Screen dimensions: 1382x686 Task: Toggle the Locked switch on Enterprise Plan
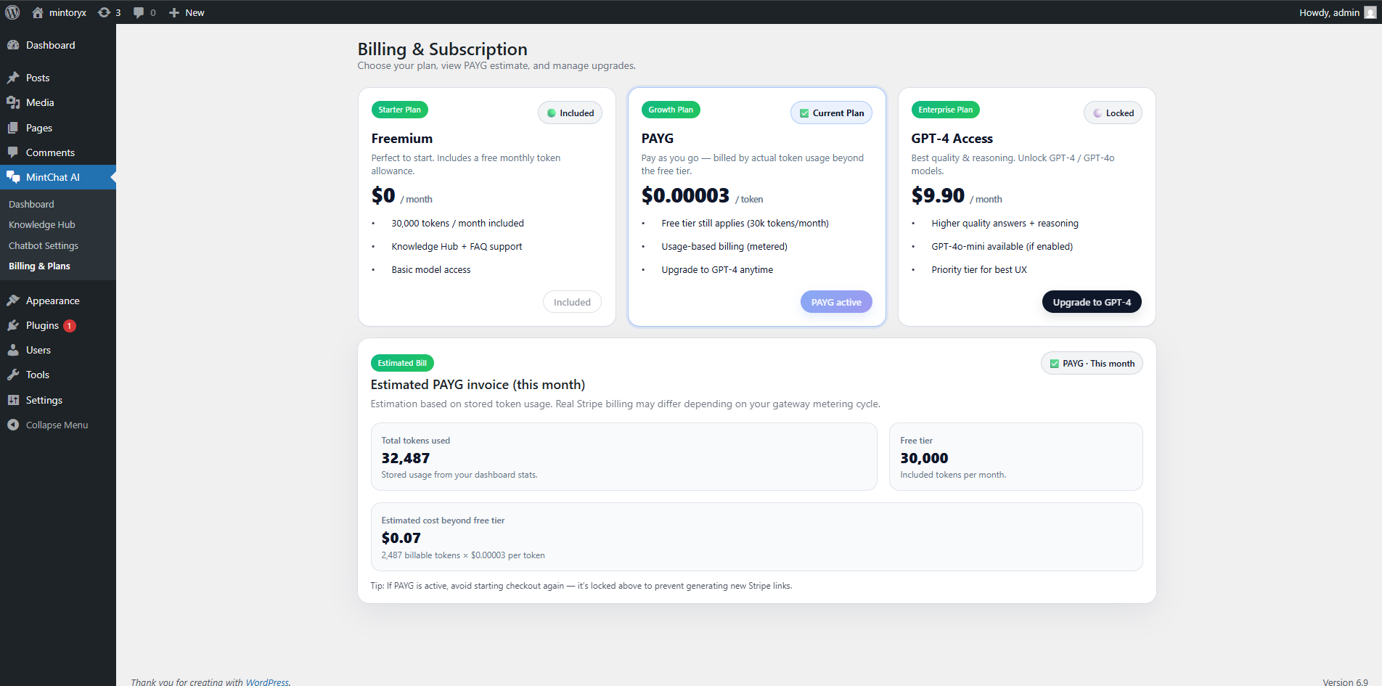[x=1097, y=113]
